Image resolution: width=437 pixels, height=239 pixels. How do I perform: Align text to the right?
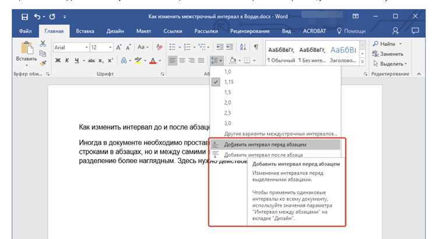[192, 61]
